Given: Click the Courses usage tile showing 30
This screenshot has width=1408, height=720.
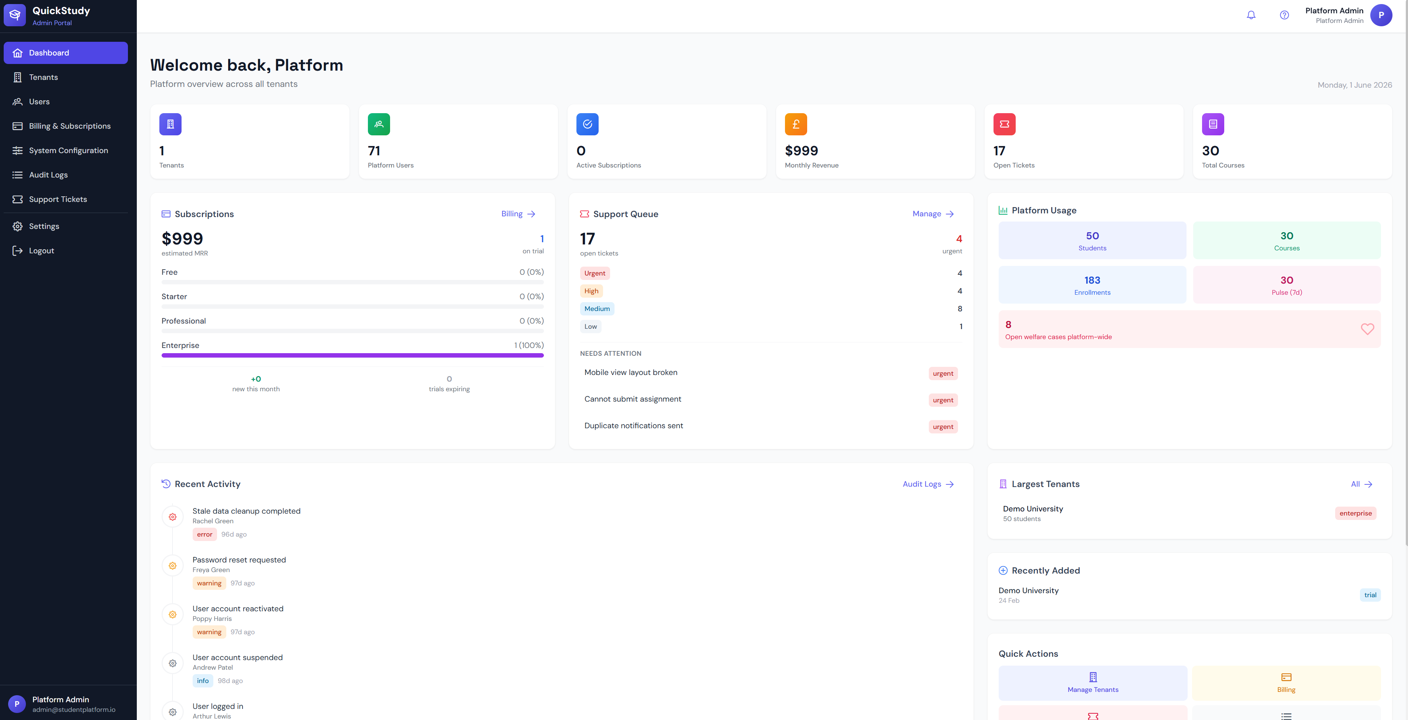Looking at the screenshot, I should pyautogui.click(x=1287, y=240).
